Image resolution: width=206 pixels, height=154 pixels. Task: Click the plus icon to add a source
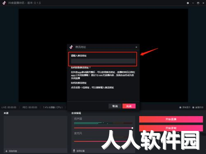point(6,151)
